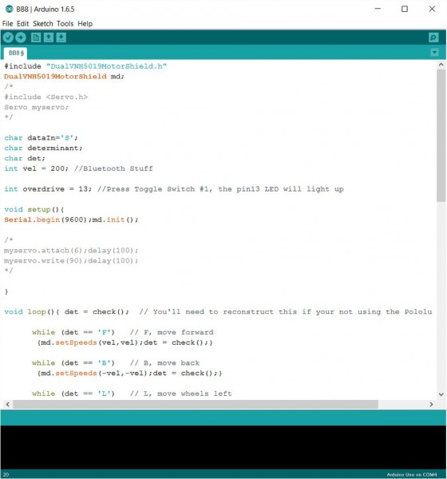This screenshot has height=479, width=447.
Task: Open the Help menu
Action: point(85,23)
